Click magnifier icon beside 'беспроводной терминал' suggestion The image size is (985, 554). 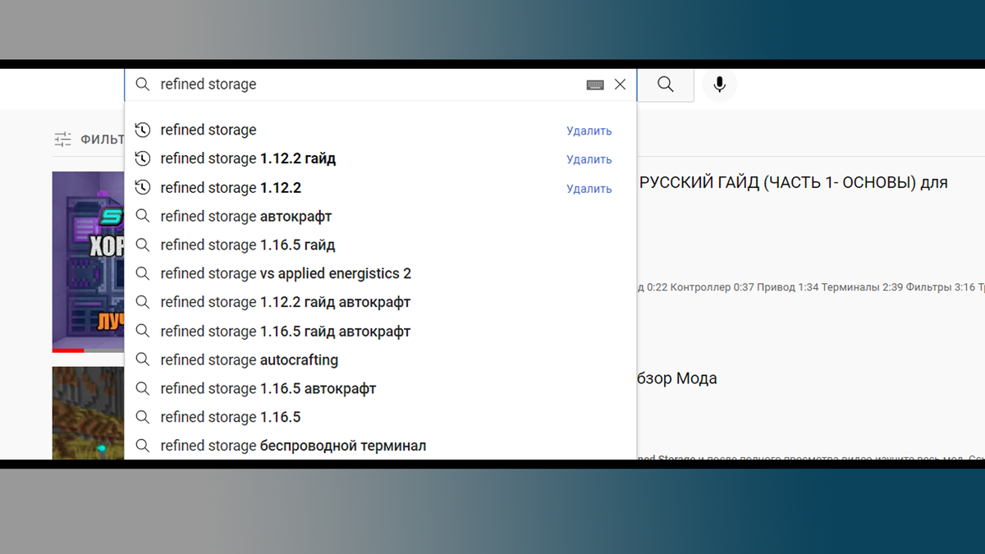coord(143,446)
